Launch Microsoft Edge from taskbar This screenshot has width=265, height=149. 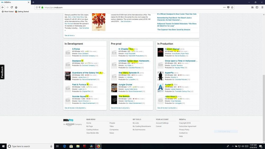coord(64,146)
